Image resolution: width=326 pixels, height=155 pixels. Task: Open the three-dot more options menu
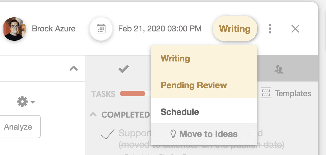coord(270,28)
